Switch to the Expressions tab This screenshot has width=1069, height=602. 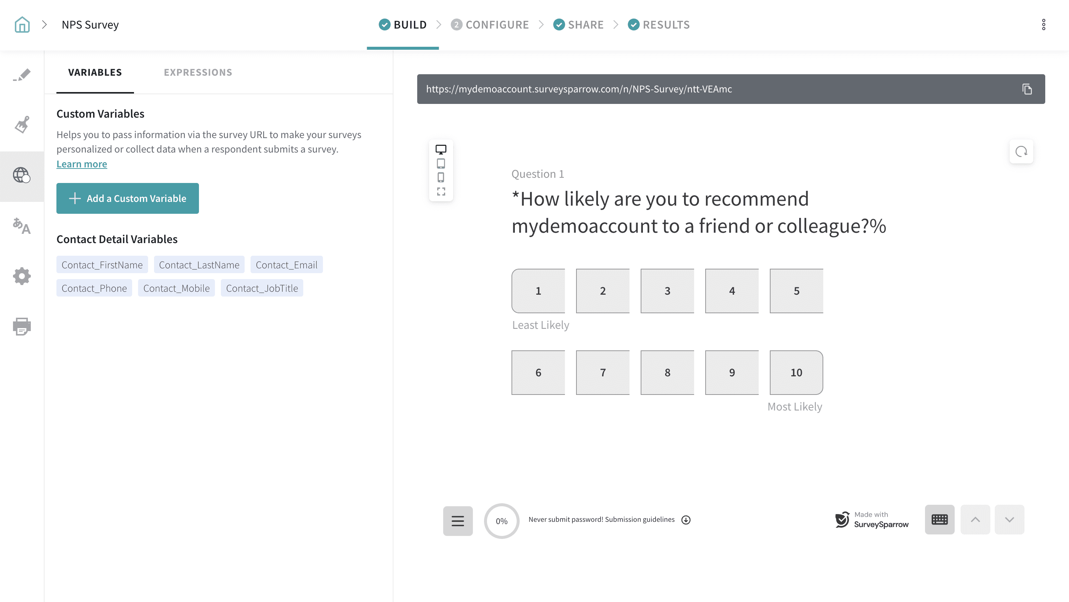[x=198, y=73]
